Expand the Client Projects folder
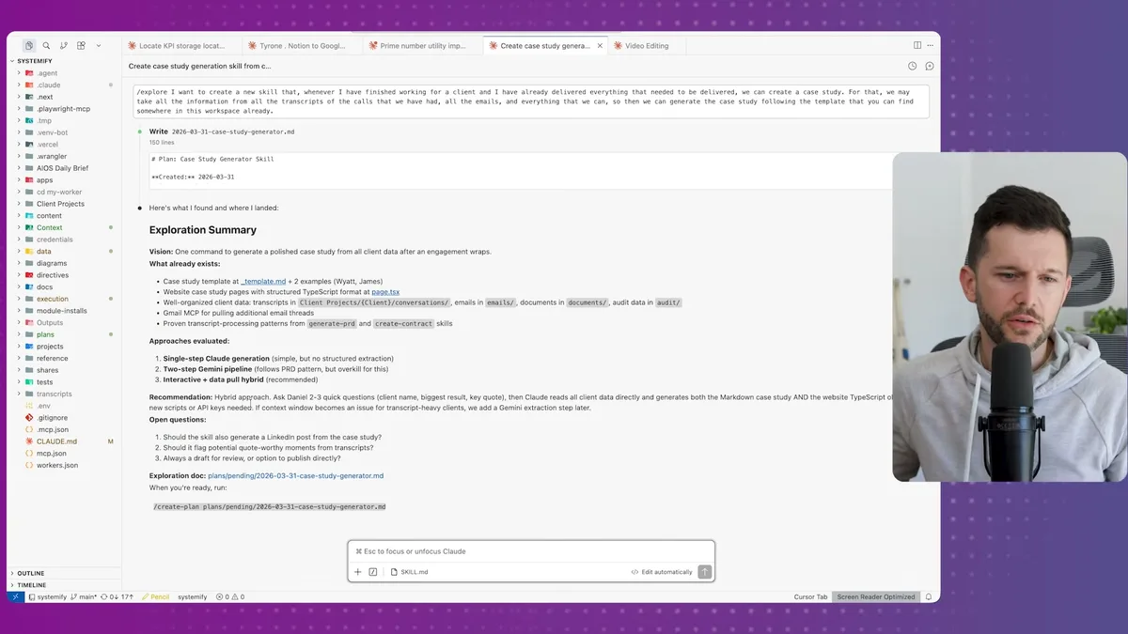 click(60, 204)
